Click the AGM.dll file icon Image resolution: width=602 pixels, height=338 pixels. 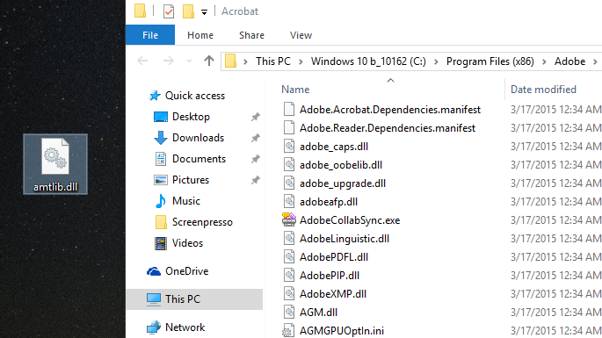click(x=289, y=312)
